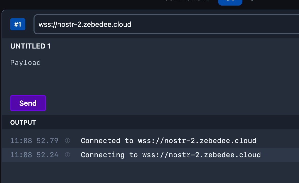Select the blue #1 connection badge
299x183 pixels.
click(18, 24)
